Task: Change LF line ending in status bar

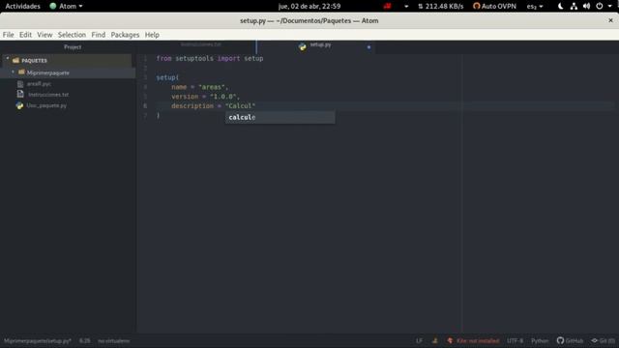Action: click(x=419, y=341)
